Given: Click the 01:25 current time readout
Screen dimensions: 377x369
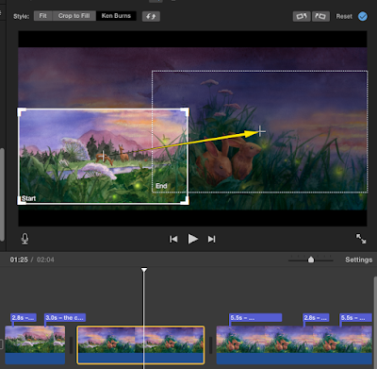Looking at the screenshot, I should pyautogui.click(x=19, y=260).
